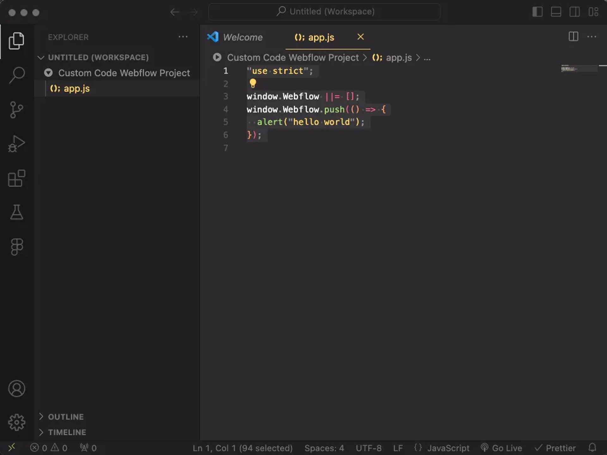Image resolution: width=607 pixels, height=455 pixels.
Task: Open the Source Control view icon
Action: click(16, 110)
